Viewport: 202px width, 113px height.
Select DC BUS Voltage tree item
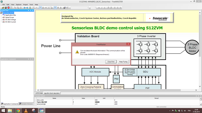[11, 20]
